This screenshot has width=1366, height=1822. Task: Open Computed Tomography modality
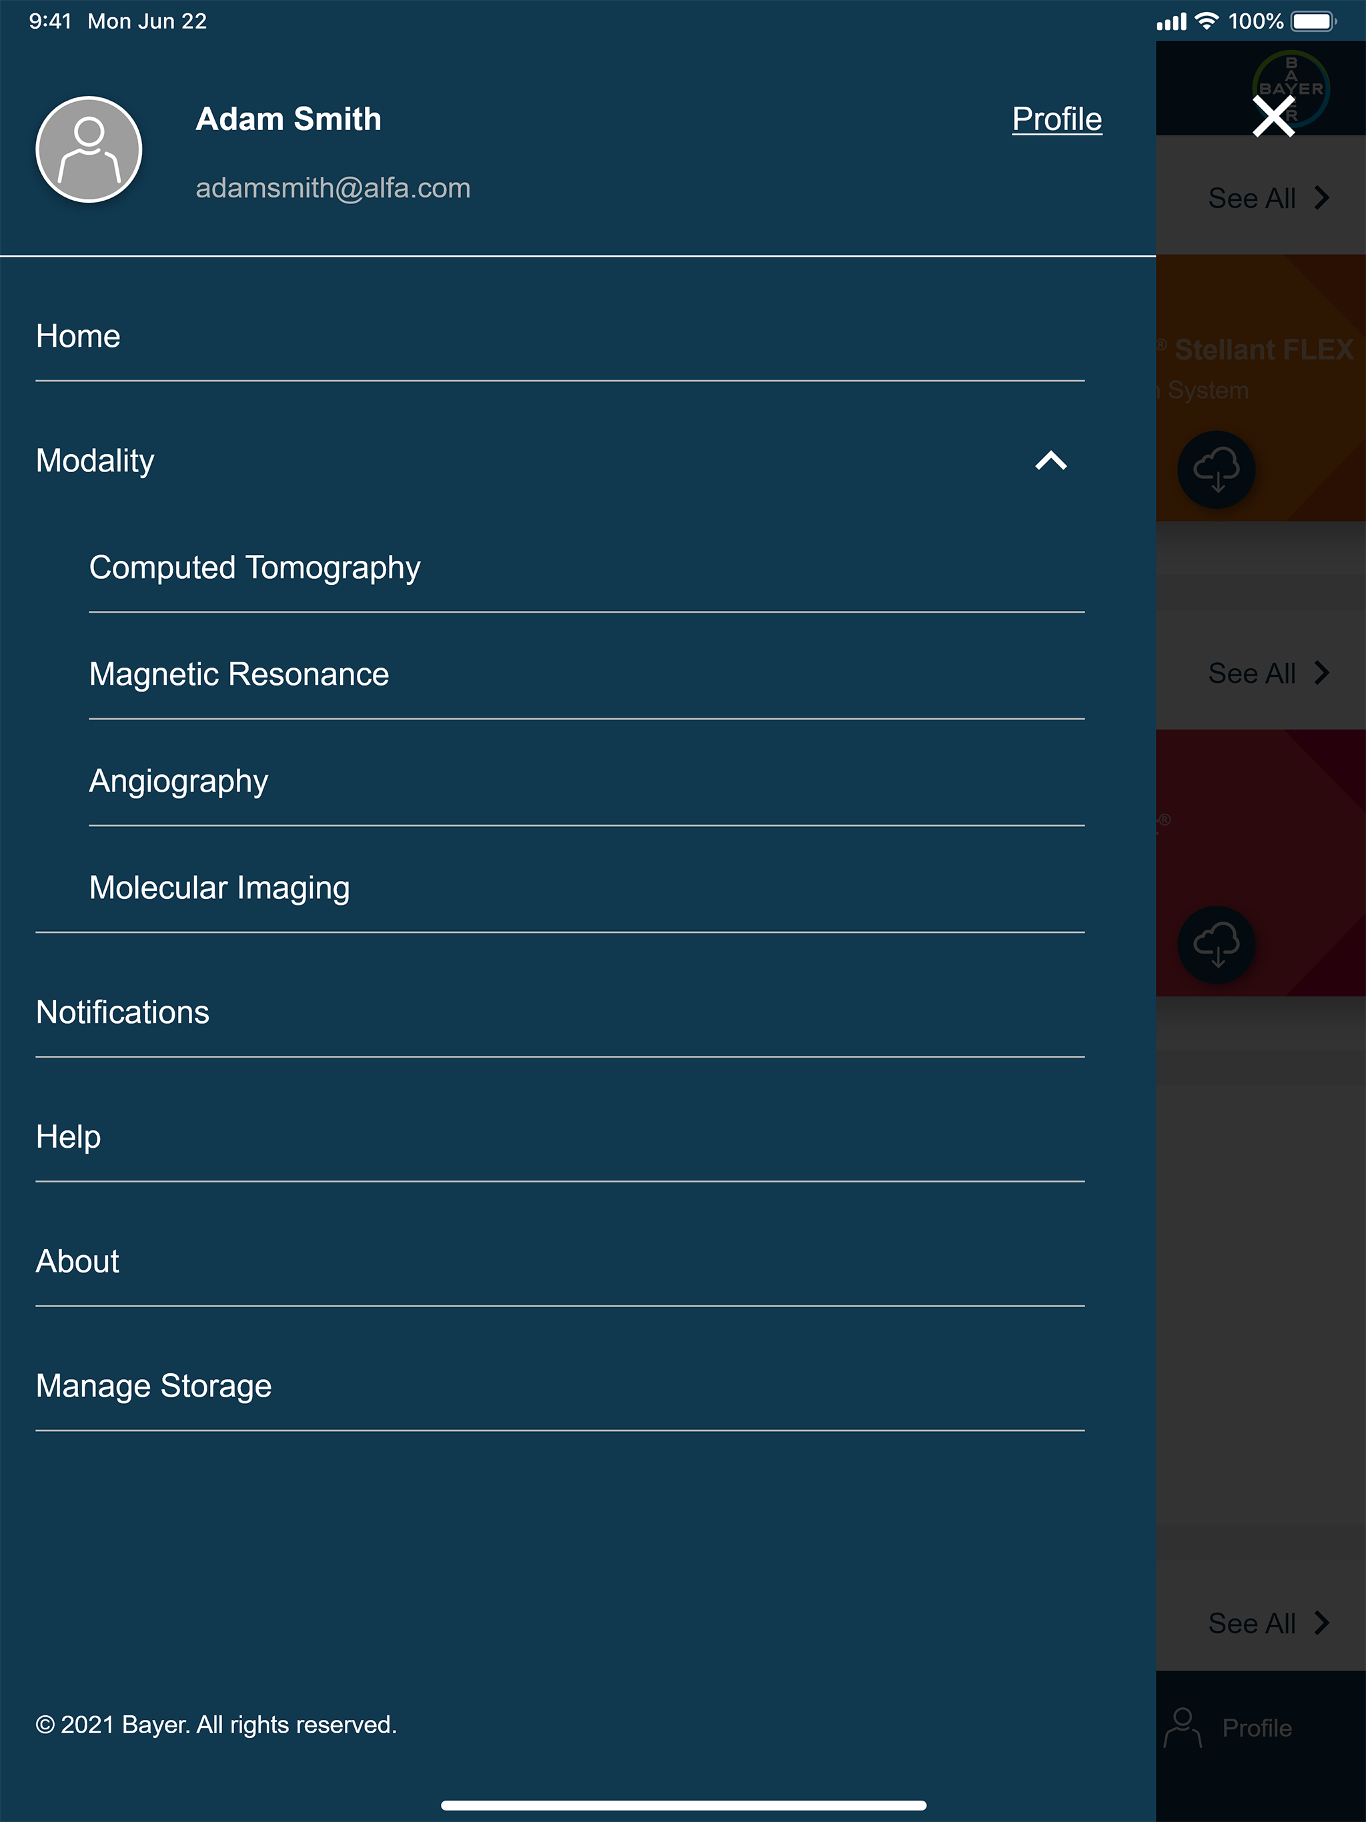pyautogui.click(x=586, y=568)
